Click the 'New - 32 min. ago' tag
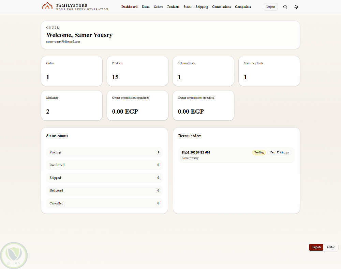The width and height of the screenshot is (341, 269). pos(279,152)
